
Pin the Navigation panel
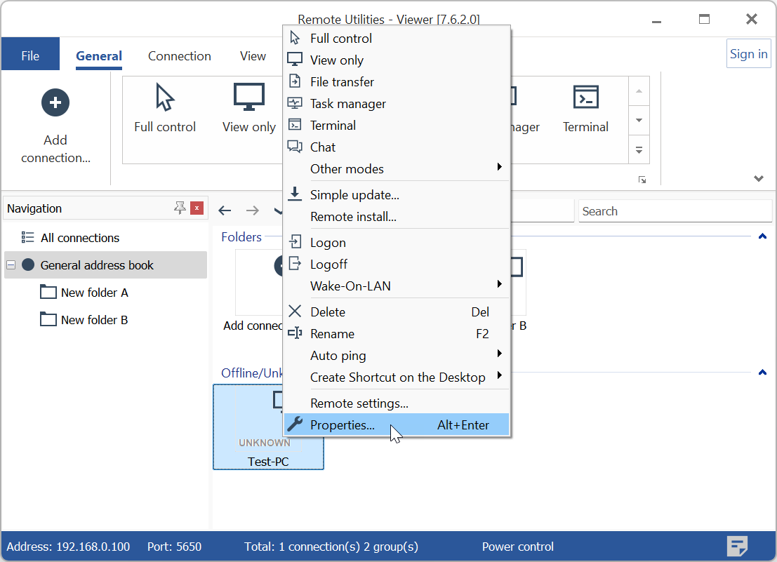click(x=180, y=208)
